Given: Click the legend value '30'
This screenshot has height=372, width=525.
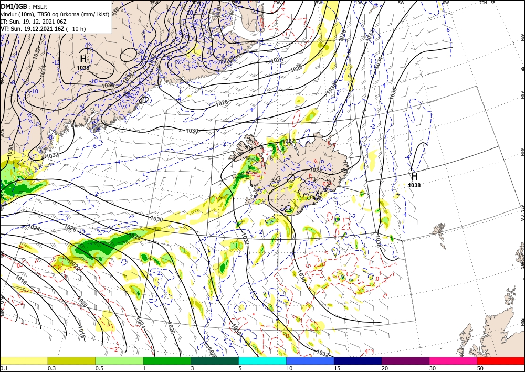Looking at the screenshot, I should point(433,368).
